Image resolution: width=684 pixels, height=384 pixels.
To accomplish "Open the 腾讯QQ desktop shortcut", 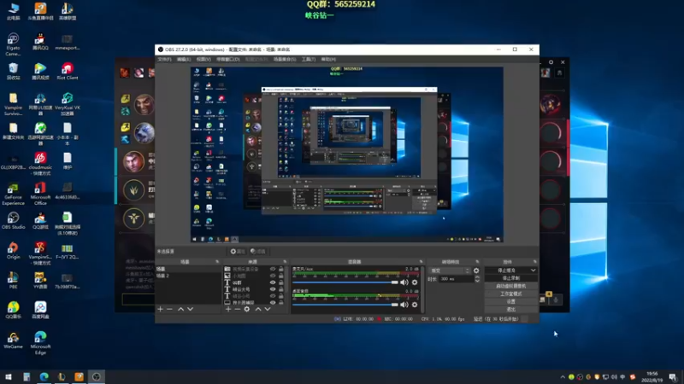I will [40, 41].
